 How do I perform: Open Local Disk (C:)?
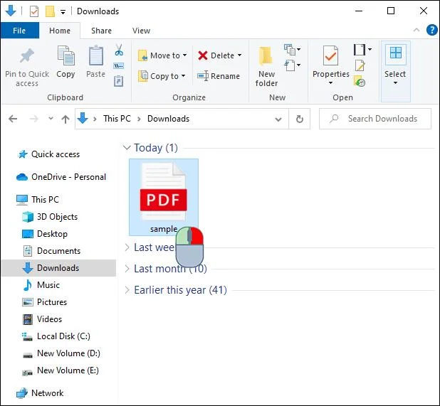56,336
